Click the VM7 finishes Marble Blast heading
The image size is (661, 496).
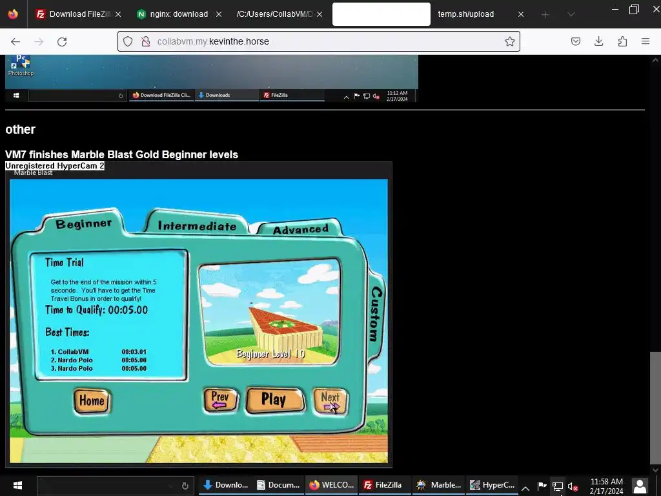121,154
